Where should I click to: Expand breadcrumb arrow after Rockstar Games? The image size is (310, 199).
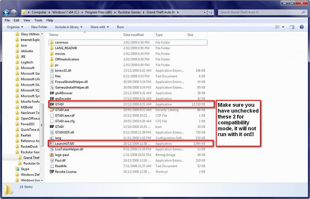point(144,12)
